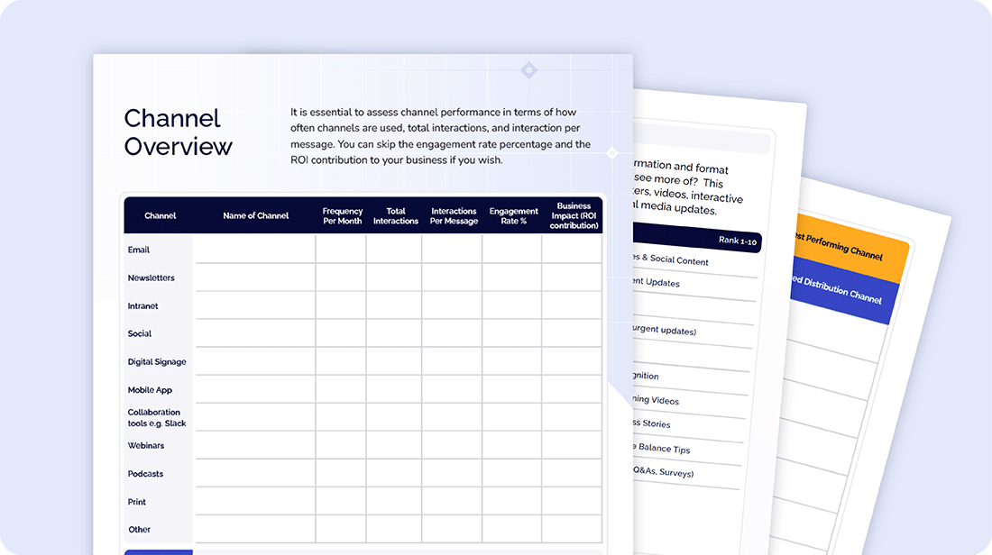Click the Stories line on second page
Viewport: 992px width, 555px height.
[x=652, y=423]
